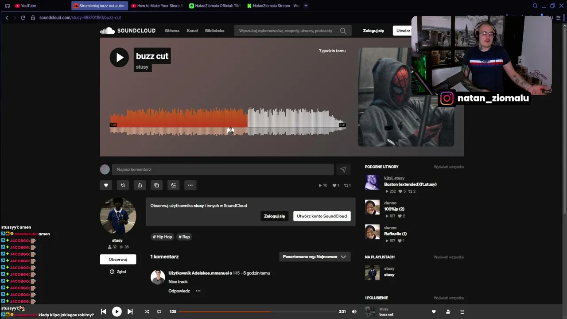
Task: Open the Kanał navigation tab
Action: click(x=192, y=31)
